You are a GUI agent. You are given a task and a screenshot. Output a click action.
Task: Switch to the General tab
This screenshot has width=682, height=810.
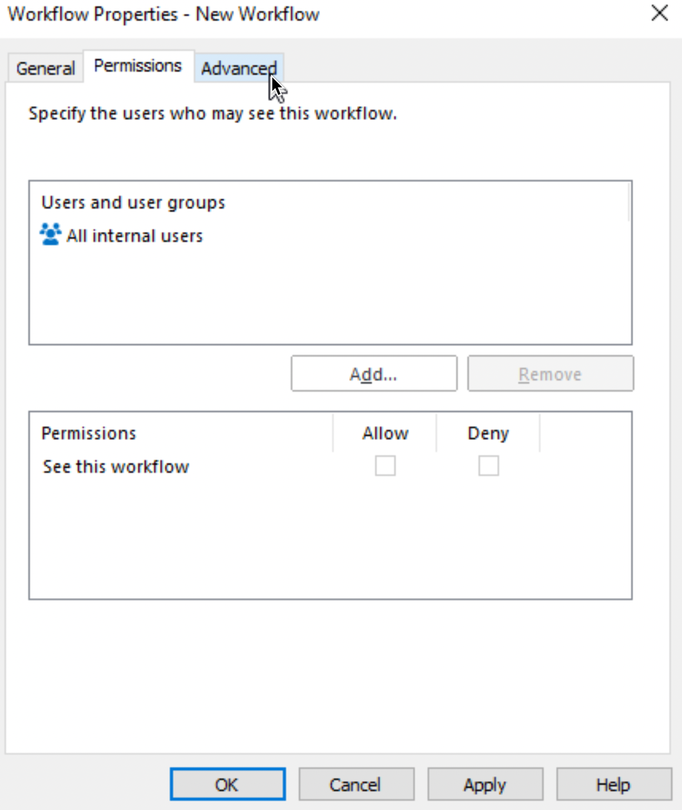pos(46,68)
